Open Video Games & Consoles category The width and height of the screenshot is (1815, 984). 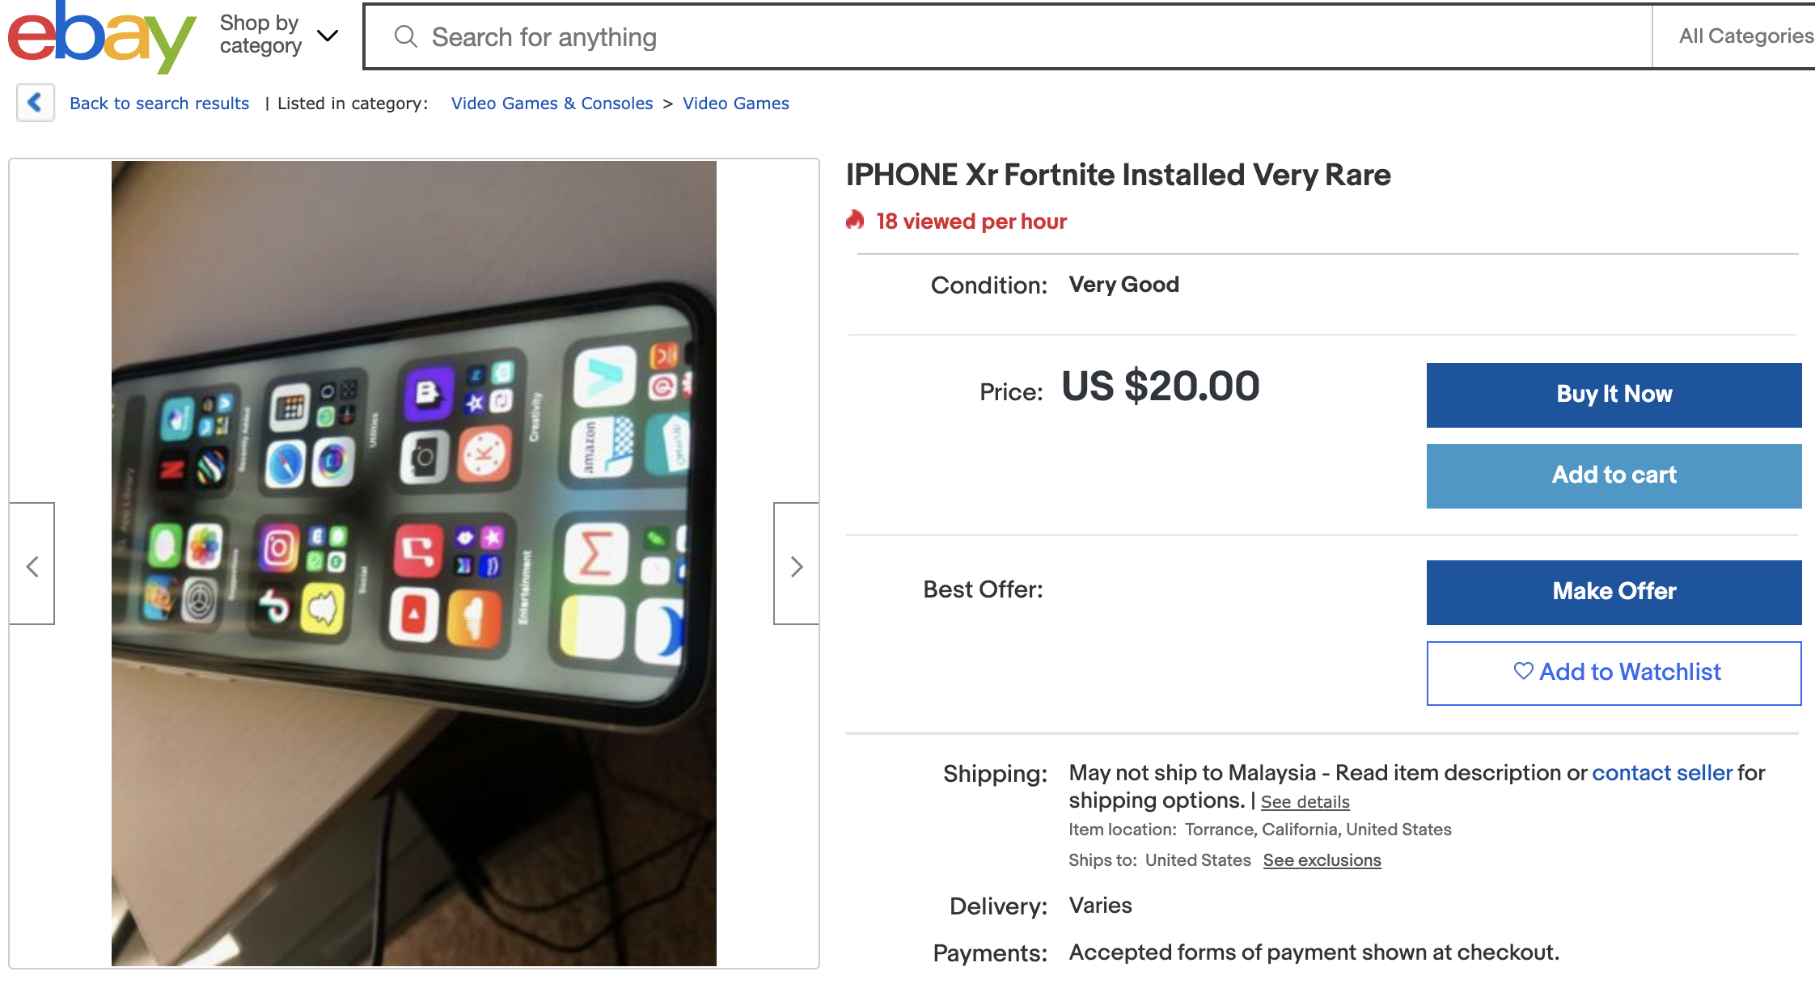click(x=552, y=103)
